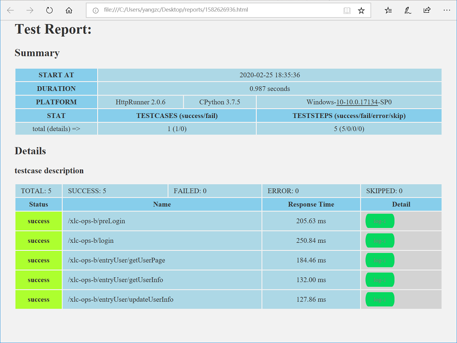The height and width of the screenshot is (343, 457).
Task: Go to the browser Home page
Action: [x=69, y=11]
